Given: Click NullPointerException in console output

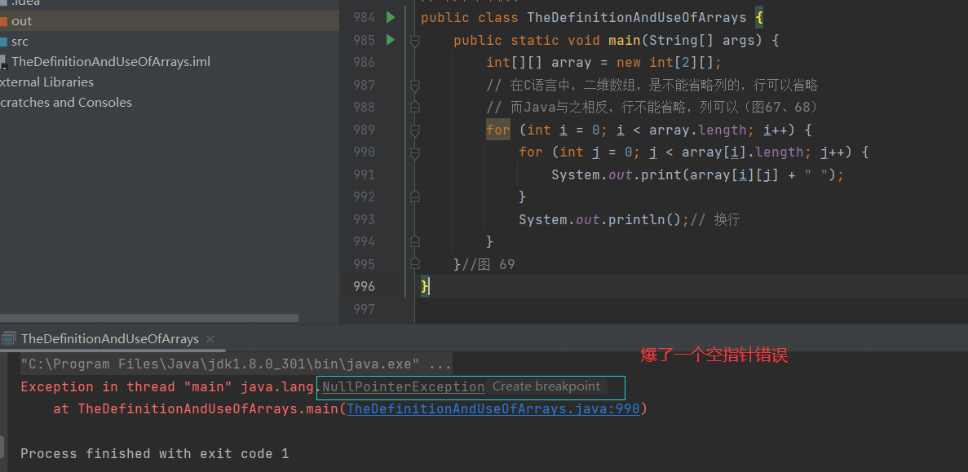Looking at the screenshot, I should tap(404, 387).
